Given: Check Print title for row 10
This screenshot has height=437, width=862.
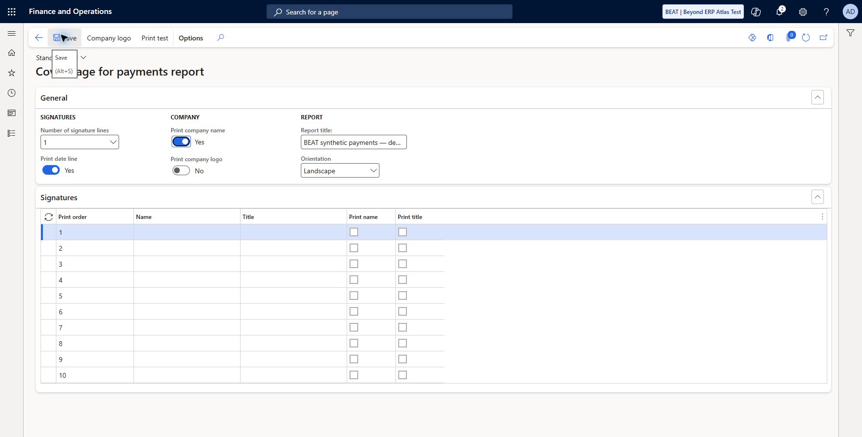Looking at the screenshot, I should 403,375.
